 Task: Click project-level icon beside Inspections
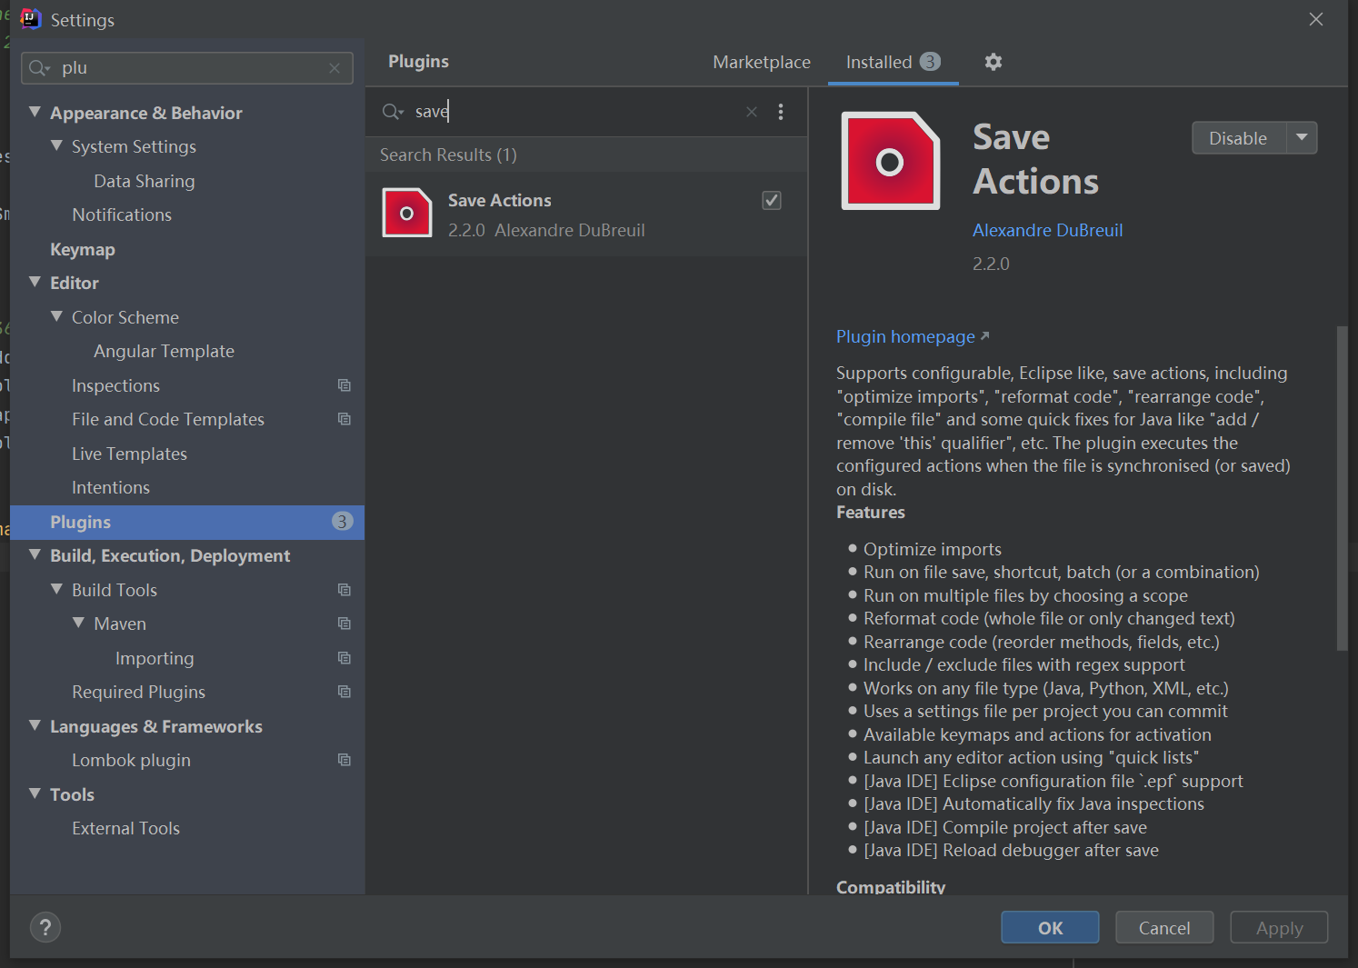[344, 385]
